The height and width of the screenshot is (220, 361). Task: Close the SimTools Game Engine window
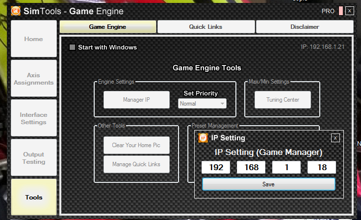pyautogui.click(x=350, y=11)
